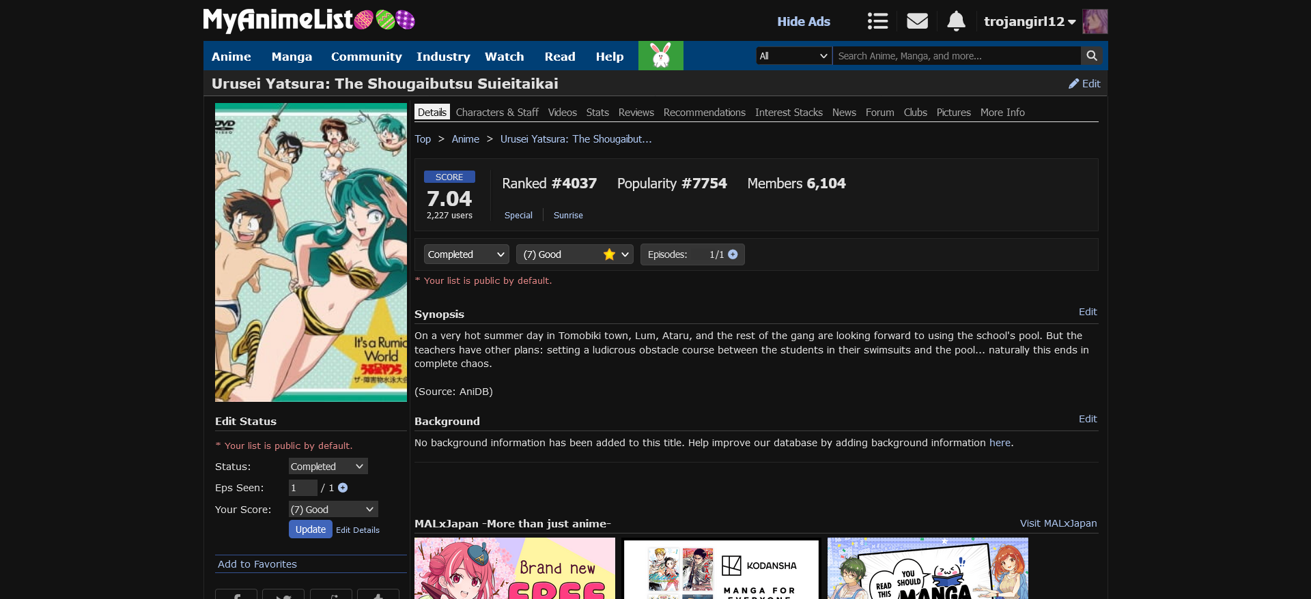Open the Community navigation menu
The width and height of the screenshot is (1311, 599).
coord(366,57)
